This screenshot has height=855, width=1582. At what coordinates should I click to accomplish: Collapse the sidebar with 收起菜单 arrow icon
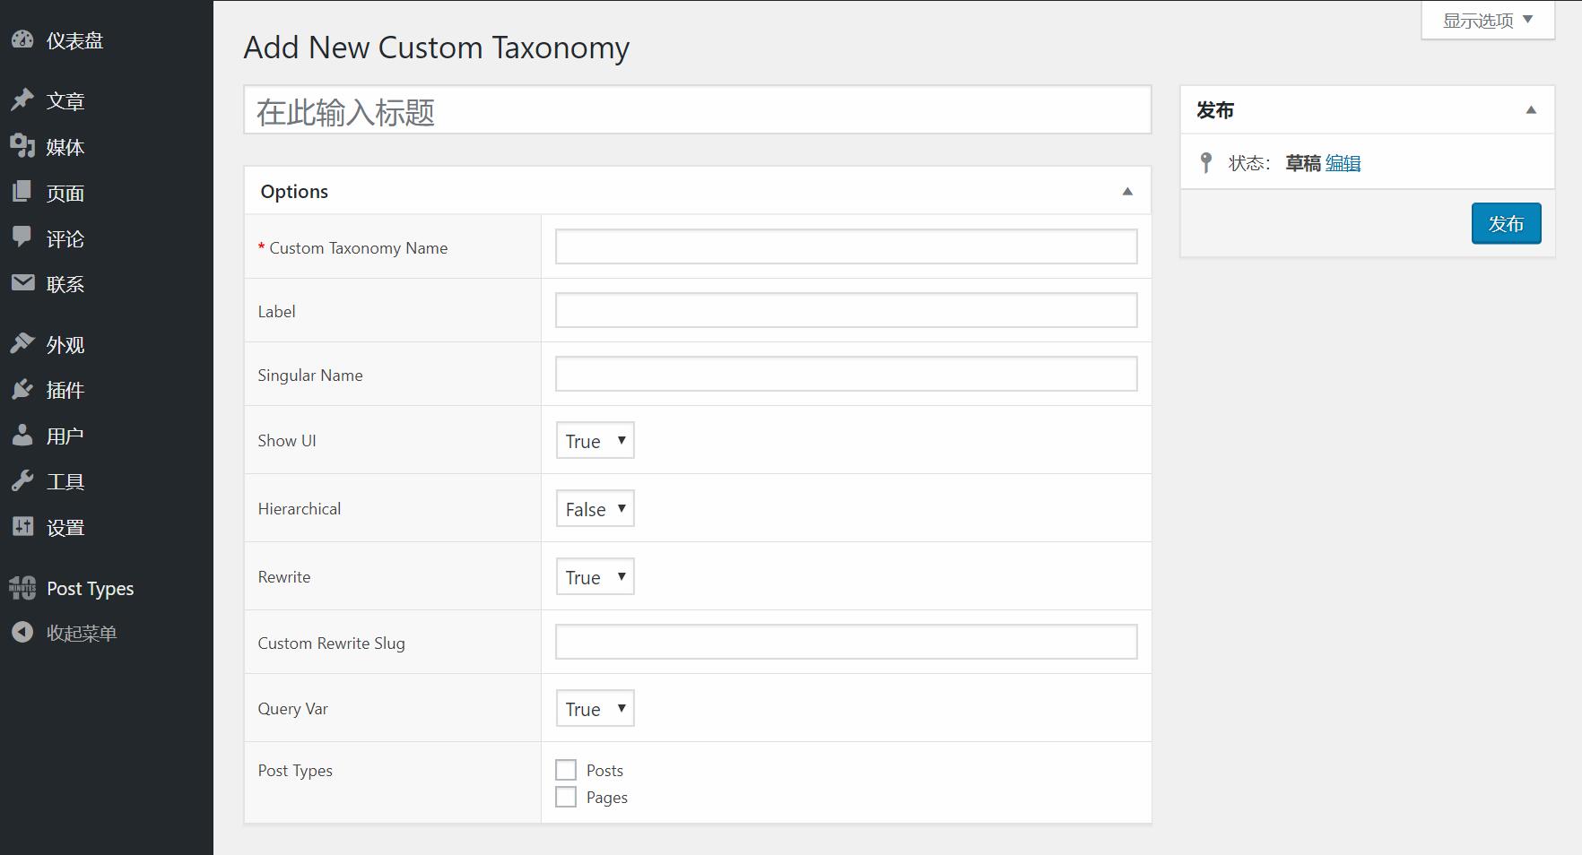pos(22,633)
